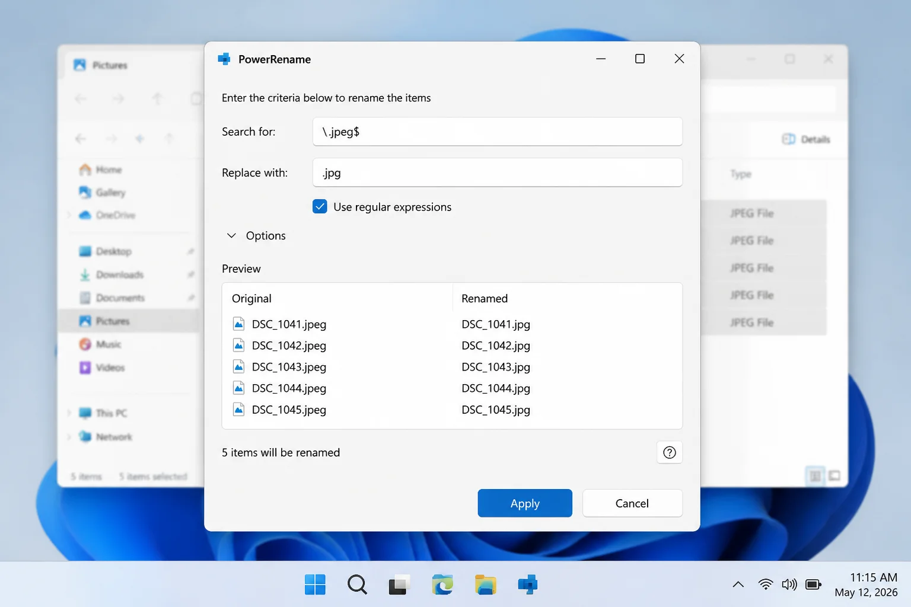Open Wi-Fi network settings in tray

tap(766, 584)
